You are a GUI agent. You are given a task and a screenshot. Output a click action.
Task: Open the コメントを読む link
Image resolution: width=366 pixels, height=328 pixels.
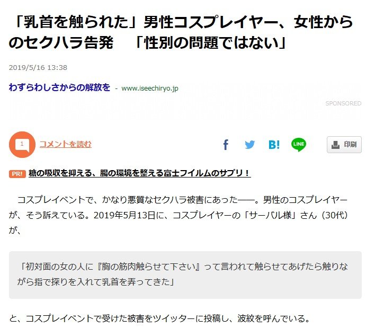[x=66, y=144]
